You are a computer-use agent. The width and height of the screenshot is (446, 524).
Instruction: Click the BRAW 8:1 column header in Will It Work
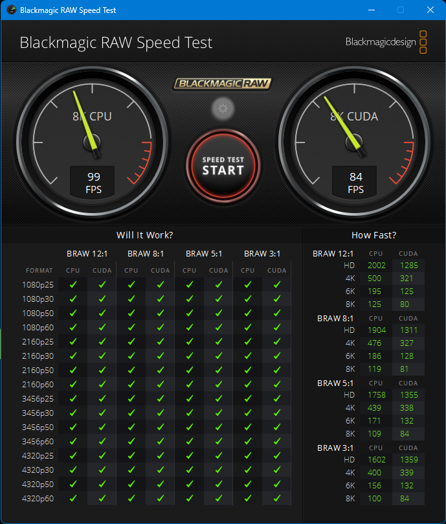(x=146, y=254)
